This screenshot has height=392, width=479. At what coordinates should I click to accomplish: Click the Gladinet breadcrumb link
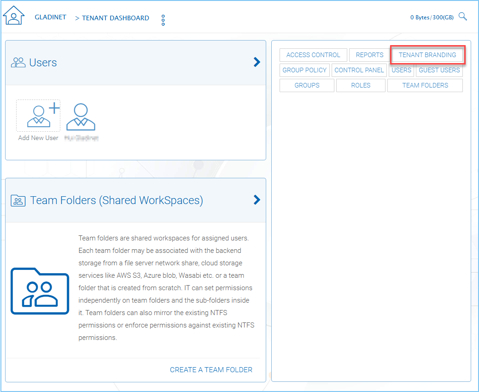pos(51,18)
